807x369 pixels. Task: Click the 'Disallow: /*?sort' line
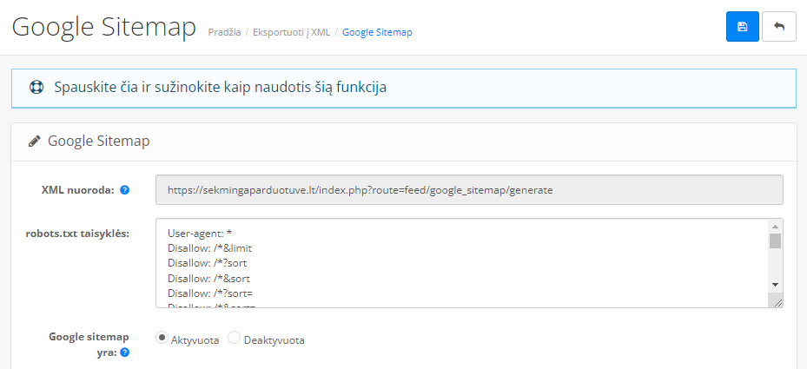pos(208,263)
